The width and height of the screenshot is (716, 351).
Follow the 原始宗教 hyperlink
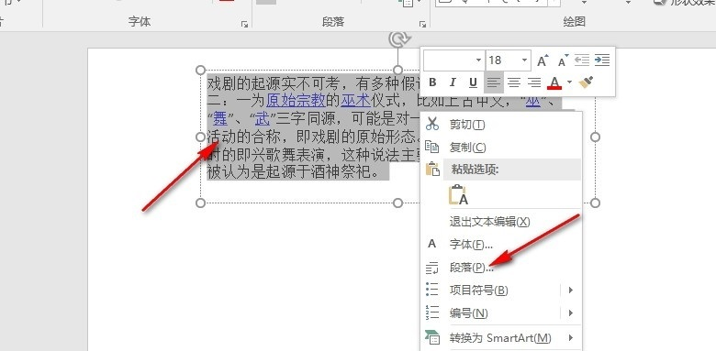296,99
